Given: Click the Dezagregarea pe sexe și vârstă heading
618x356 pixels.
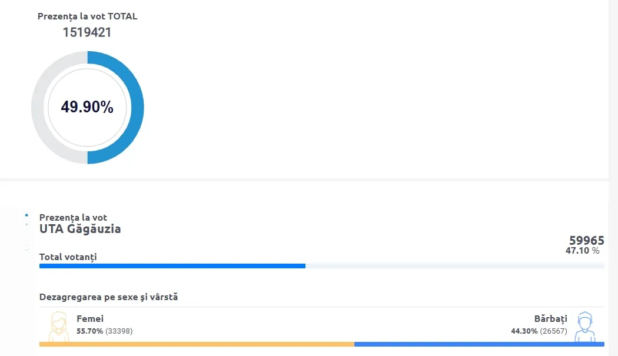Looking at the screenshot, I should [x=108, y=297].
